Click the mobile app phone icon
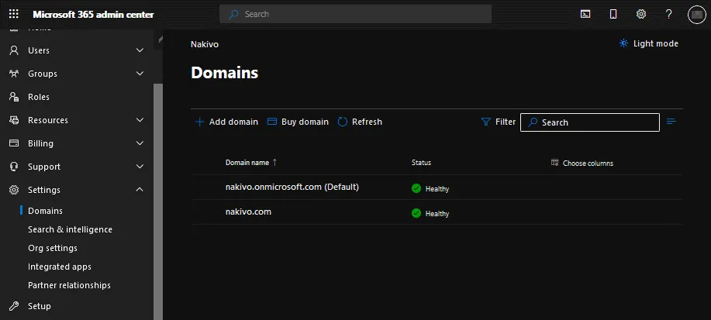The width and height of the screenshot is (711, 320). [613, 14]
